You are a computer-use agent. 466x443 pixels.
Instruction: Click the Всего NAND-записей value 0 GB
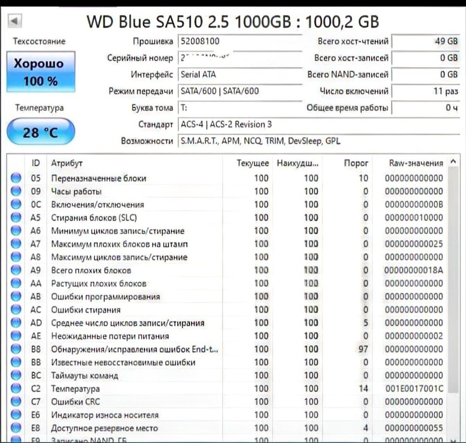pyautogui.click(x=426, y=74)
